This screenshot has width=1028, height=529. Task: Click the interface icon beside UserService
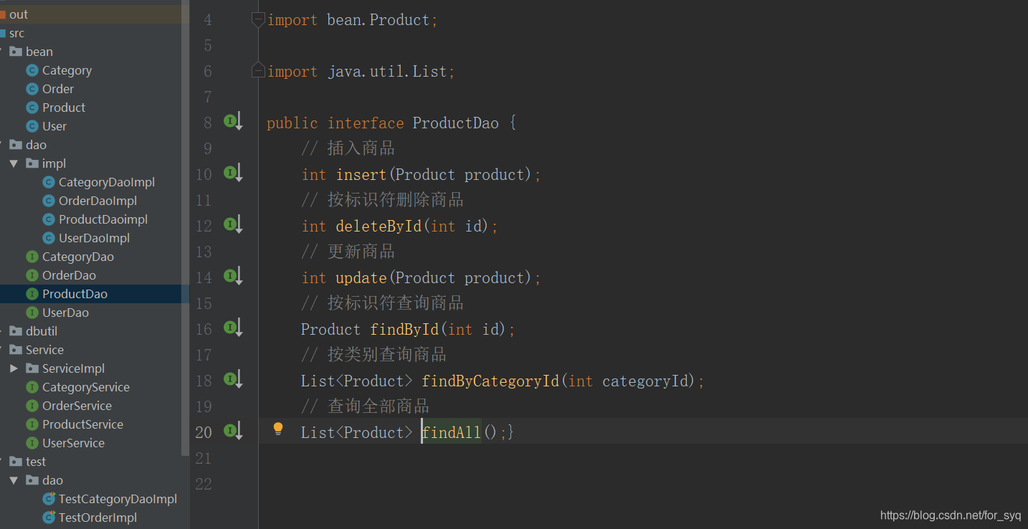pos(32,443)
